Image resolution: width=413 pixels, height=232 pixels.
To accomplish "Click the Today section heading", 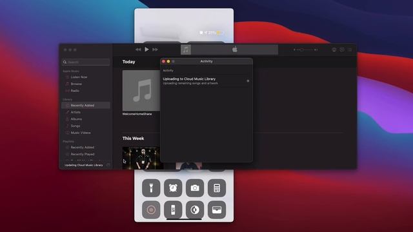I will point(129,62).
